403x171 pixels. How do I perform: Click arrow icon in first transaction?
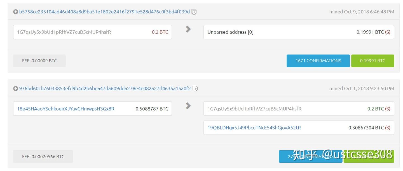[188, 29]
